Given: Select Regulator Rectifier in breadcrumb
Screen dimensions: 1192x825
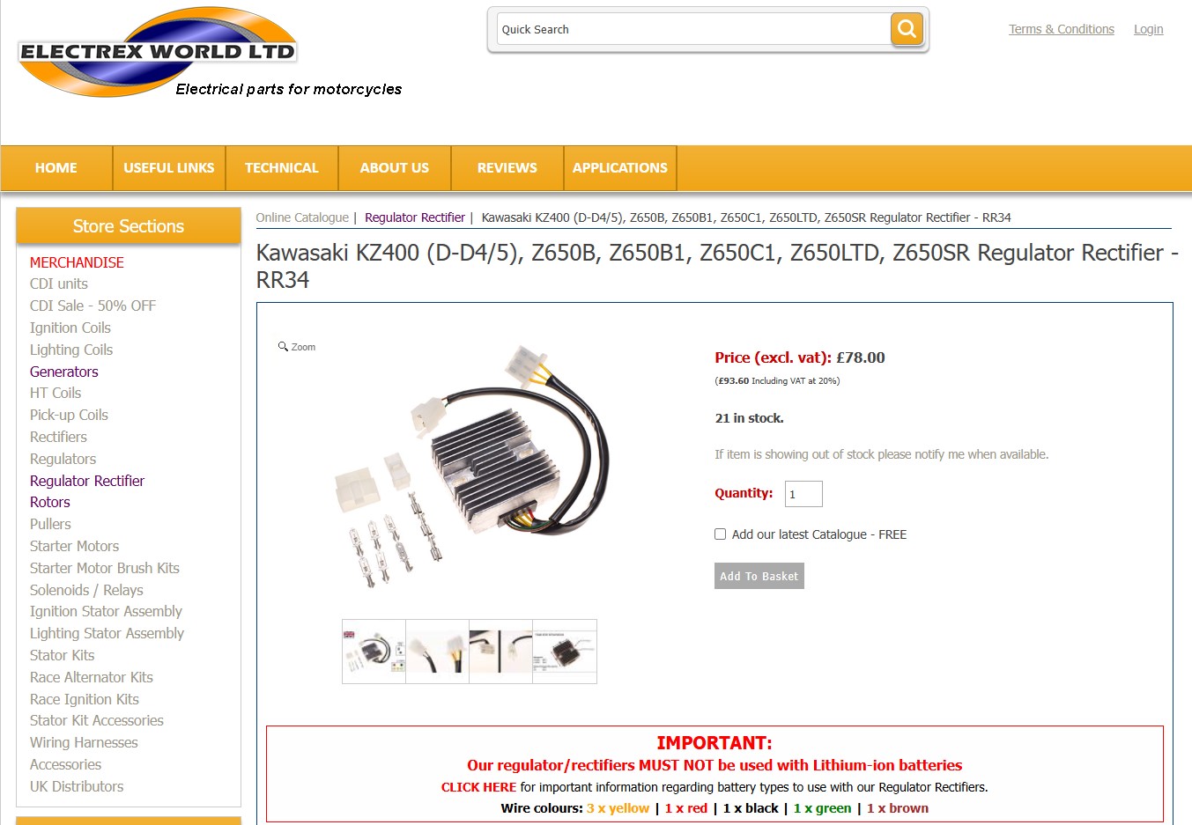Looking at the screenshot, I should pyautogui.click(x=415, y=217).
